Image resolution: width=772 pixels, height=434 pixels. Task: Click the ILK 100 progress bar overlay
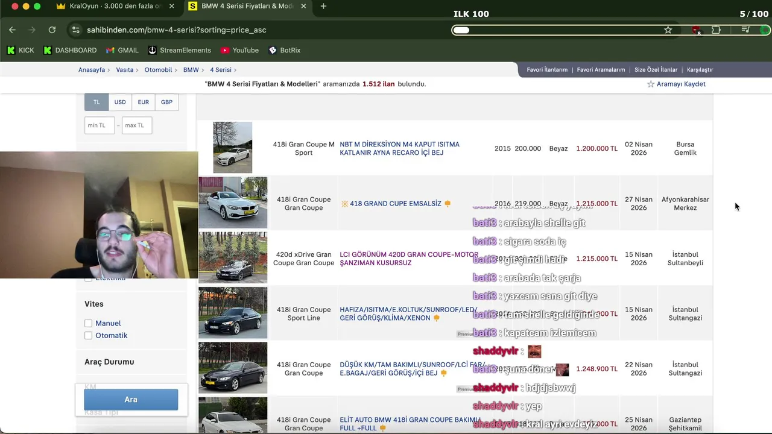pos(611,30)
